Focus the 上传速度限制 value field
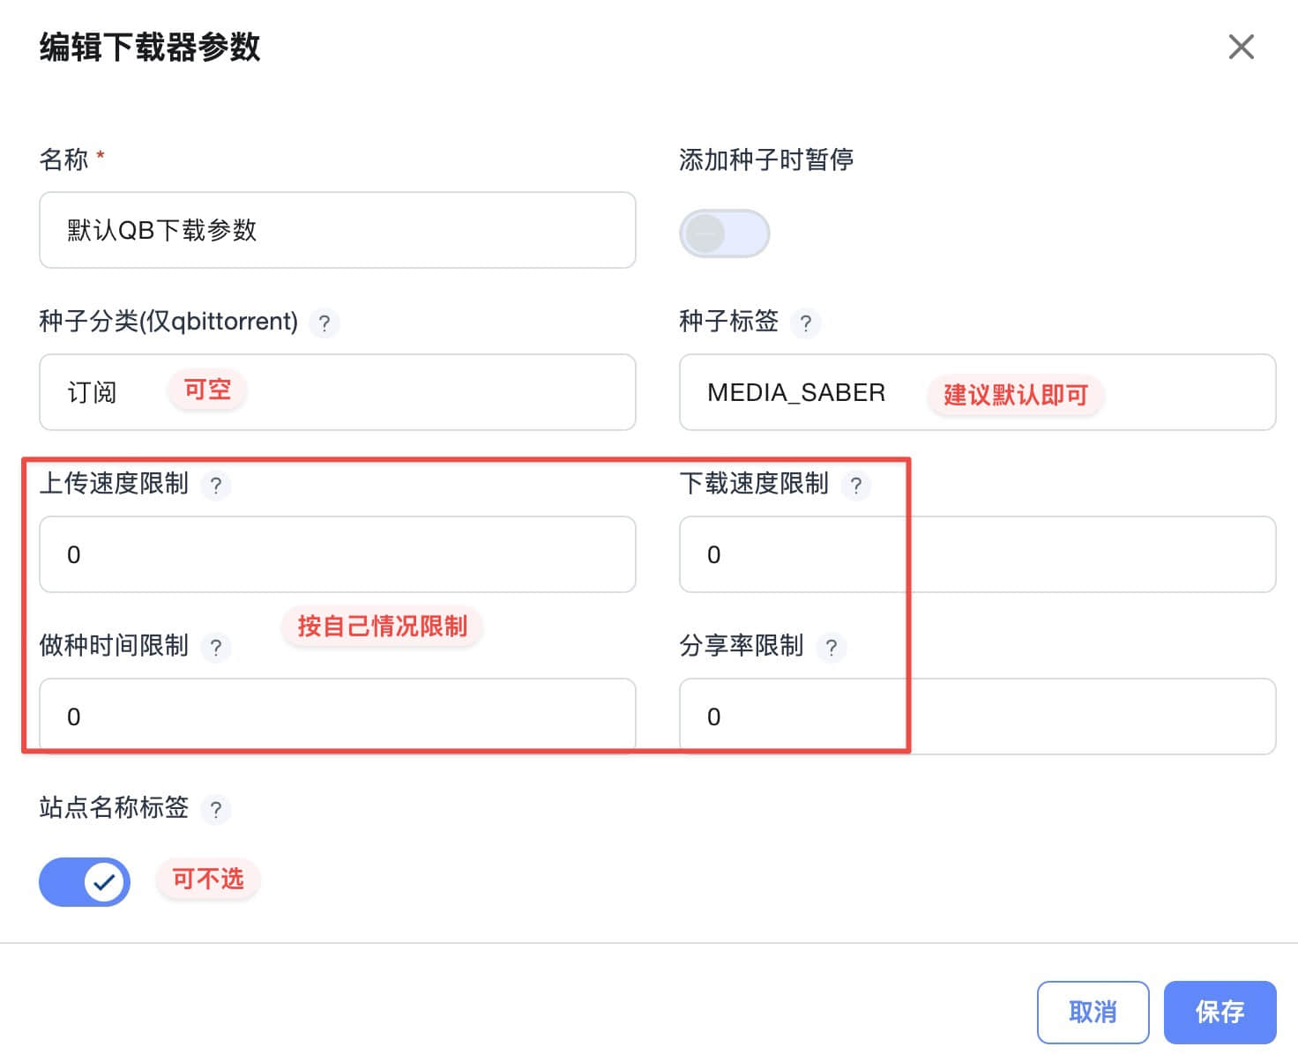Viewport: 1298px width, 1054px height. (x=337, y=554)
